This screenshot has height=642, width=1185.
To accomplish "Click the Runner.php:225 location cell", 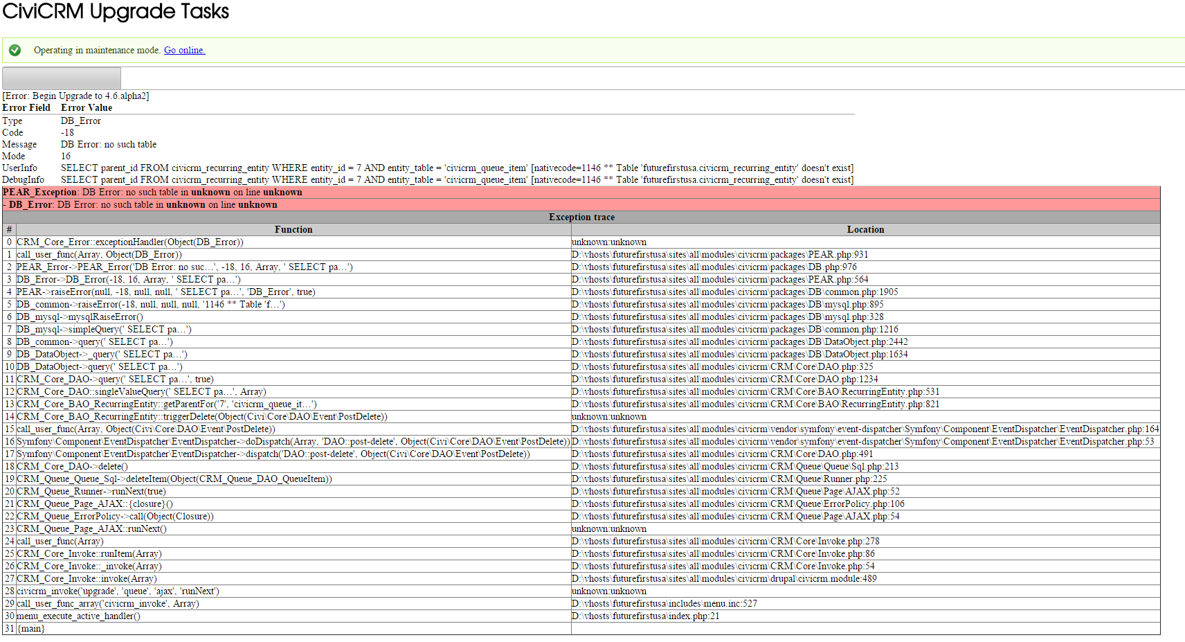I will [866, 479].
